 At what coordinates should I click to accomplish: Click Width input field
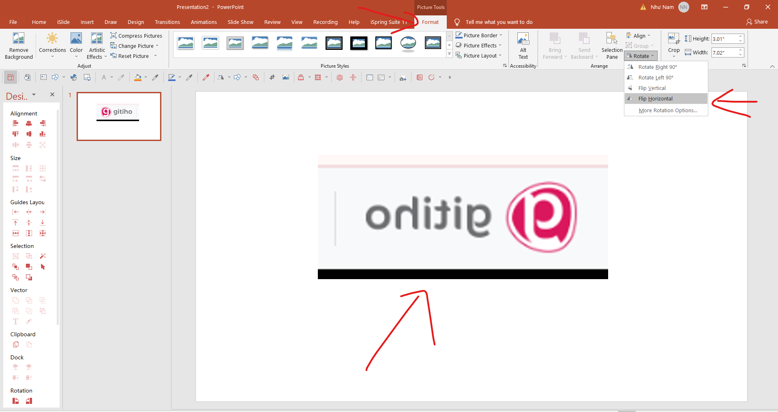pos(724,53)
